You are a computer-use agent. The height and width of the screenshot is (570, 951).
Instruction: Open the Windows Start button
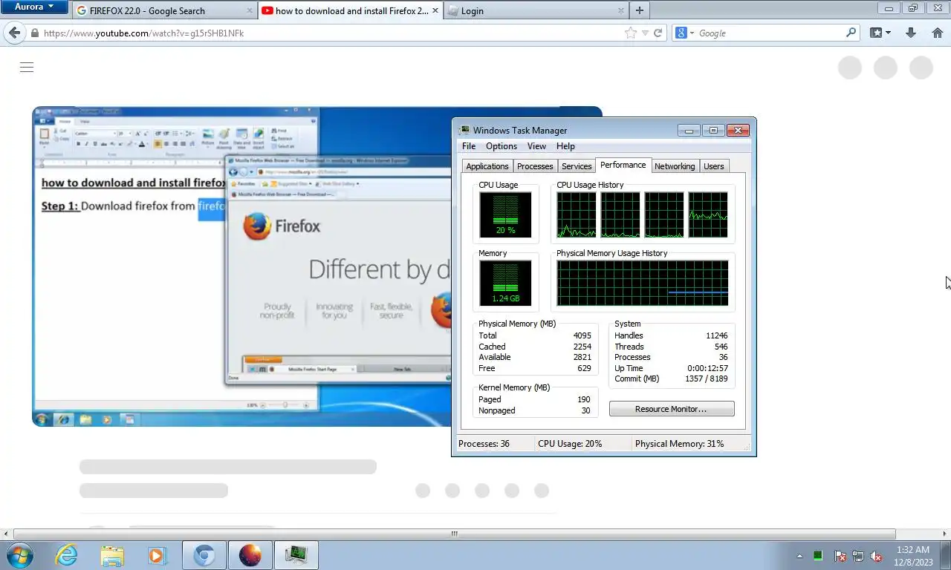pyautogui.click(x=19, y=555)
